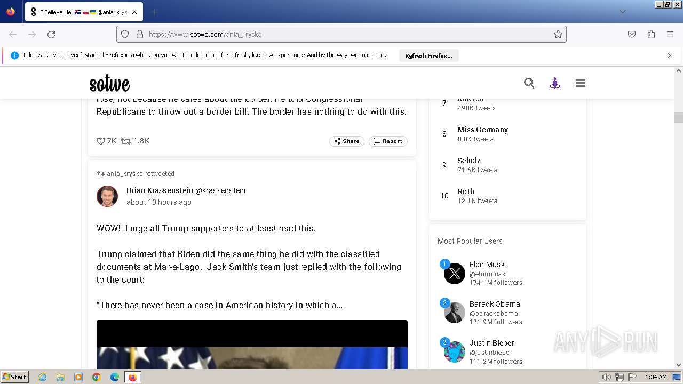
Task: Open Brian Krassenstein's avatar
Action: 107,196
